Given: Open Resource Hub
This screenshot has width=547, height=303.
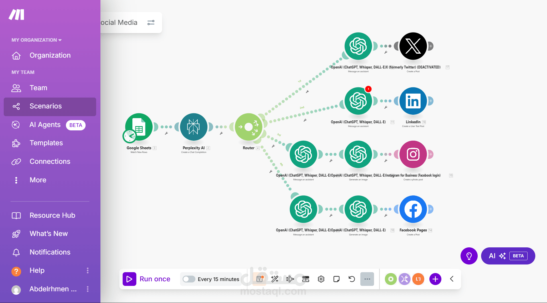Looking at the screenshot, I should [x=50, y=215].
